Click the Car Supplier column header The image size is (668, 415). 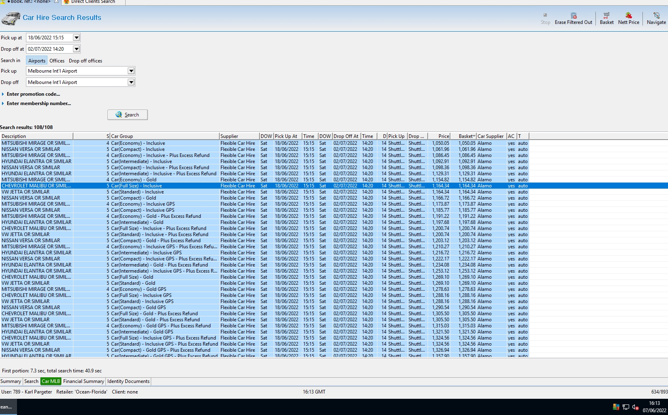pyautogui.click(x=491, y=136)
